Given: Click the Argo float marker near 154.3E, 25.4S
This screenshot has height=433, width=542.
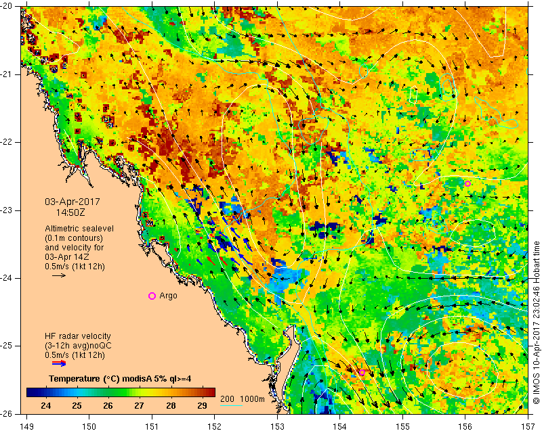Looking at the screenshot, I should click(362, 373).
